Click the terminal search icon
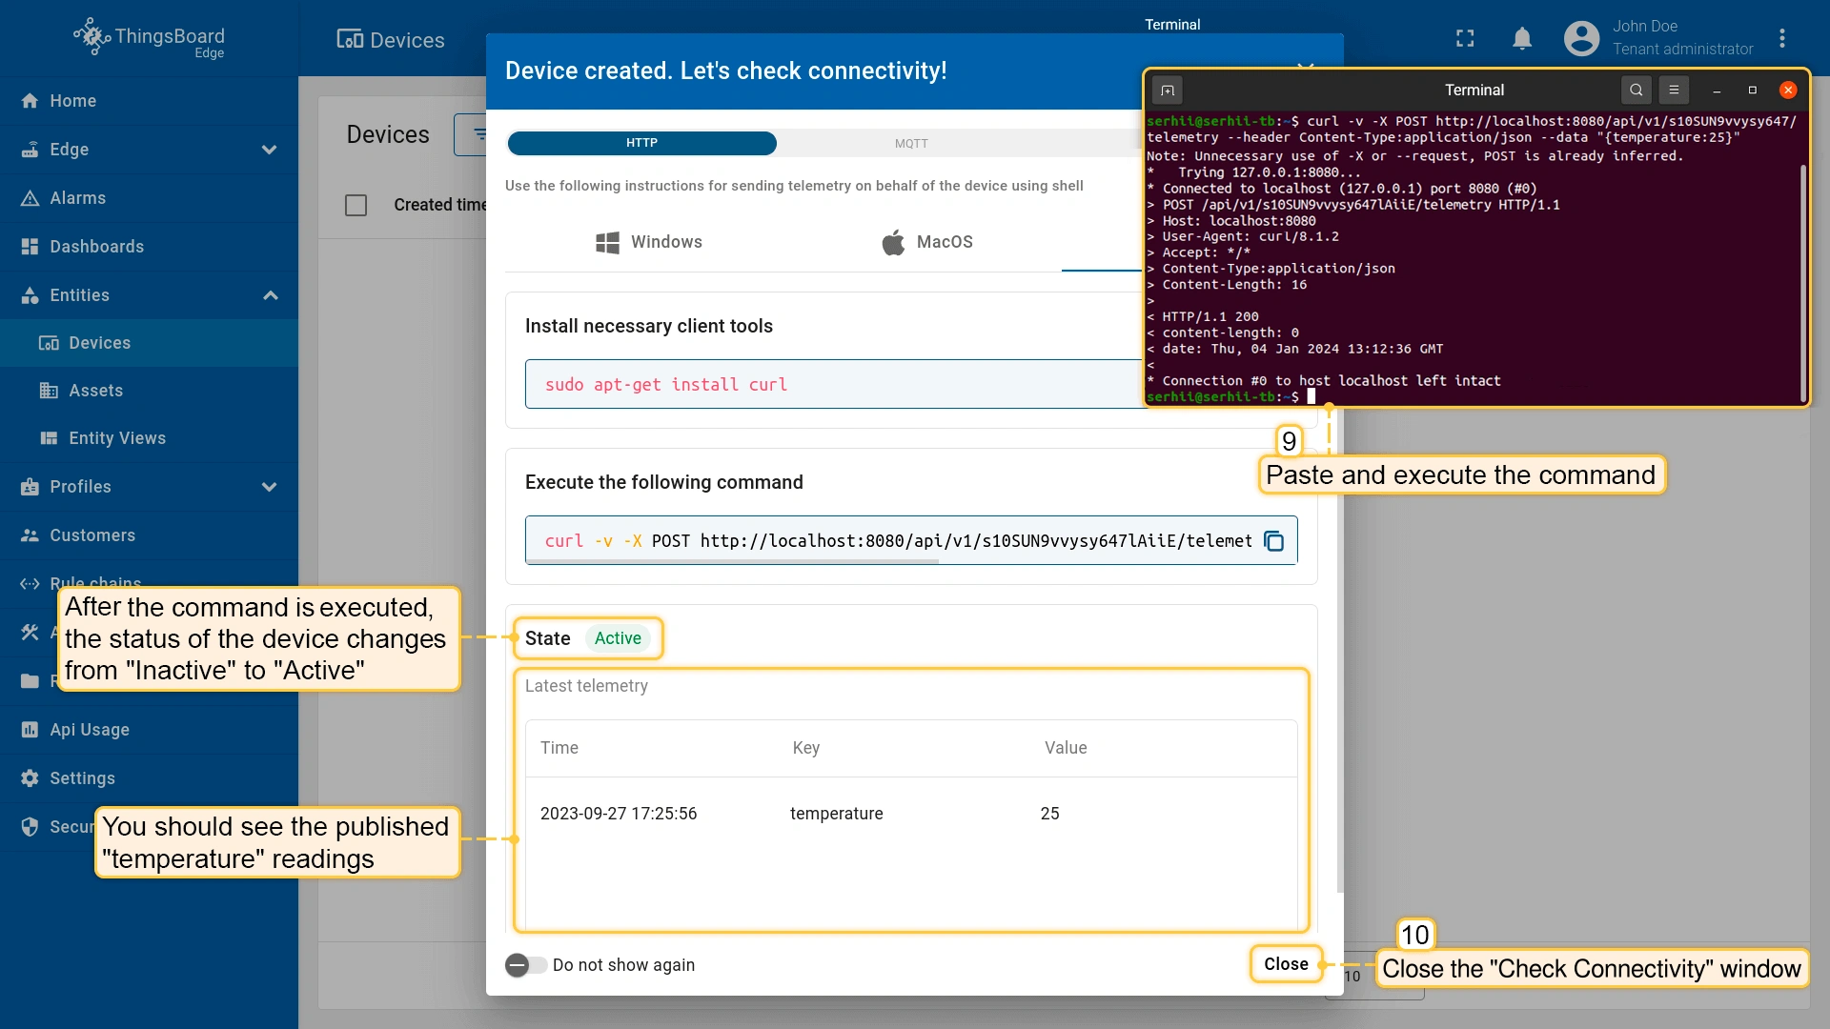 tap(1636, 90)
